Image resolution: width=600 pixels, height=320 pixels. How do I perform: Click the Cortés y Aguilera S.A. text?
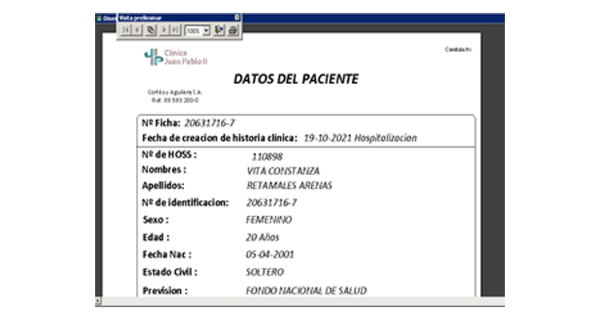[175, 92]
